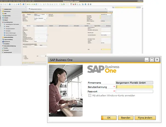
Task: Tick 'Mit aktuellem Windows-Konto anmelden' checkbox
Action: (x=90, y=96)
